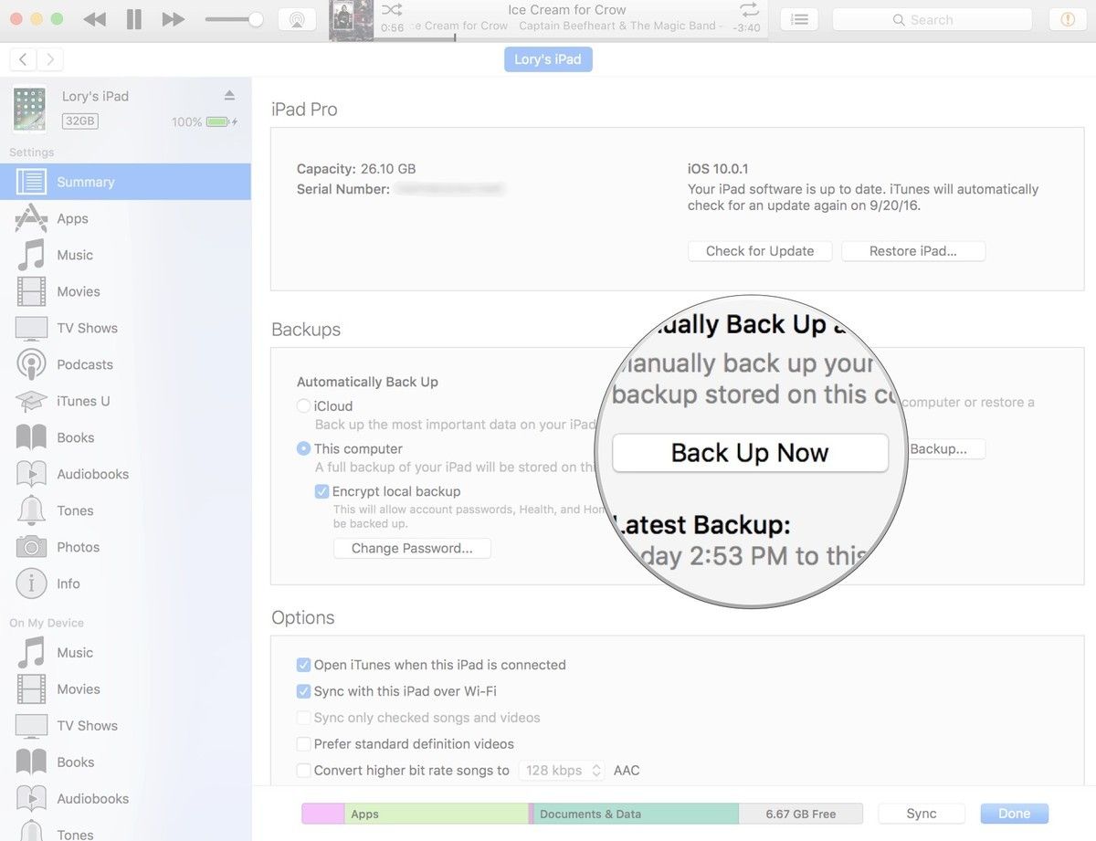
Task: Select Photos in the sidebar
Action: click(78, 547)
